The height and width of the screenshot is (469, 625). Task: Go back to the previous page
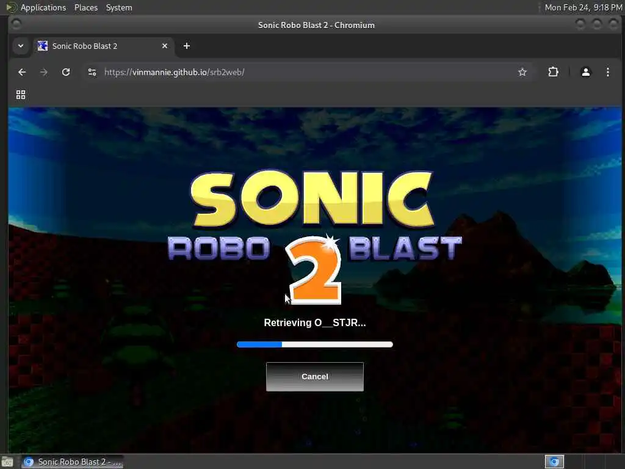tap(22, 72)
